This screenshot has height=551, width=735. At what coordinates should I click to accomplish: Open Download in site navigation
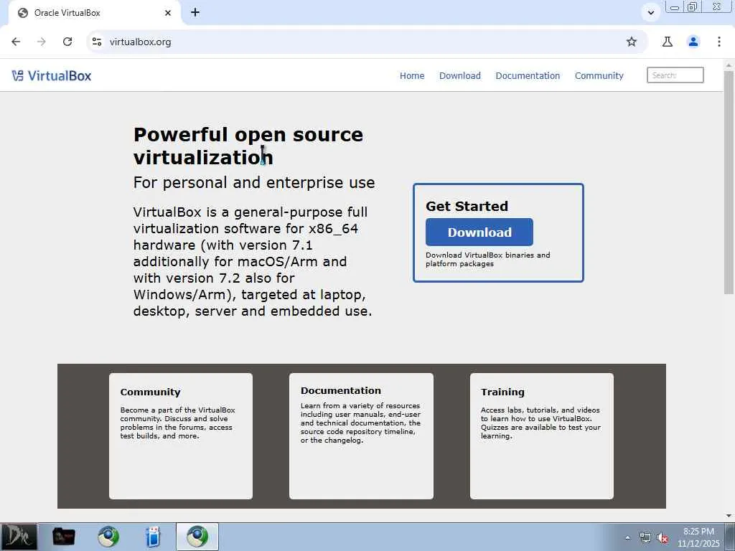(x=459, y=75)
